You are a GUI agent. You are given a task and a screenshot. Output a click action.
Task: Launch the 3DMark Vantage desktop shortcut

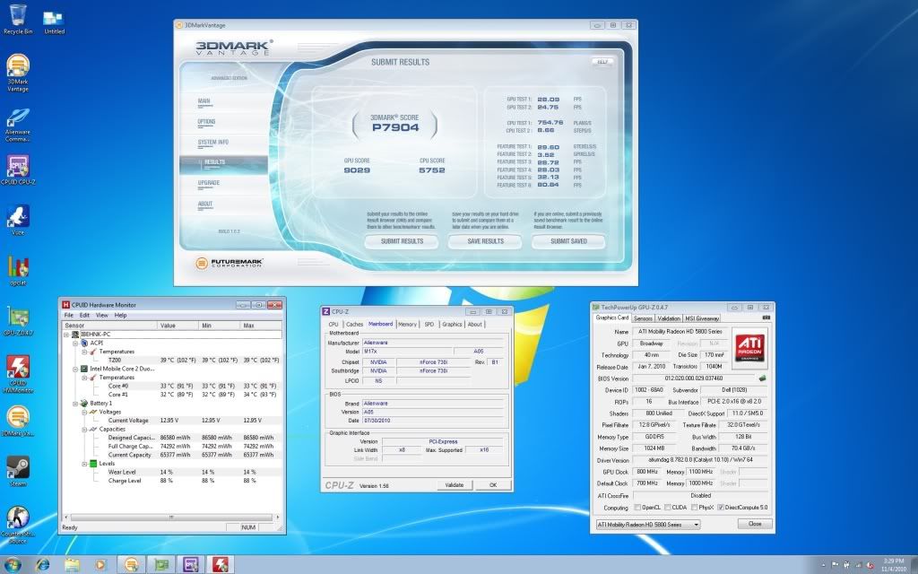pyautogui.click(x=18, y=73)
